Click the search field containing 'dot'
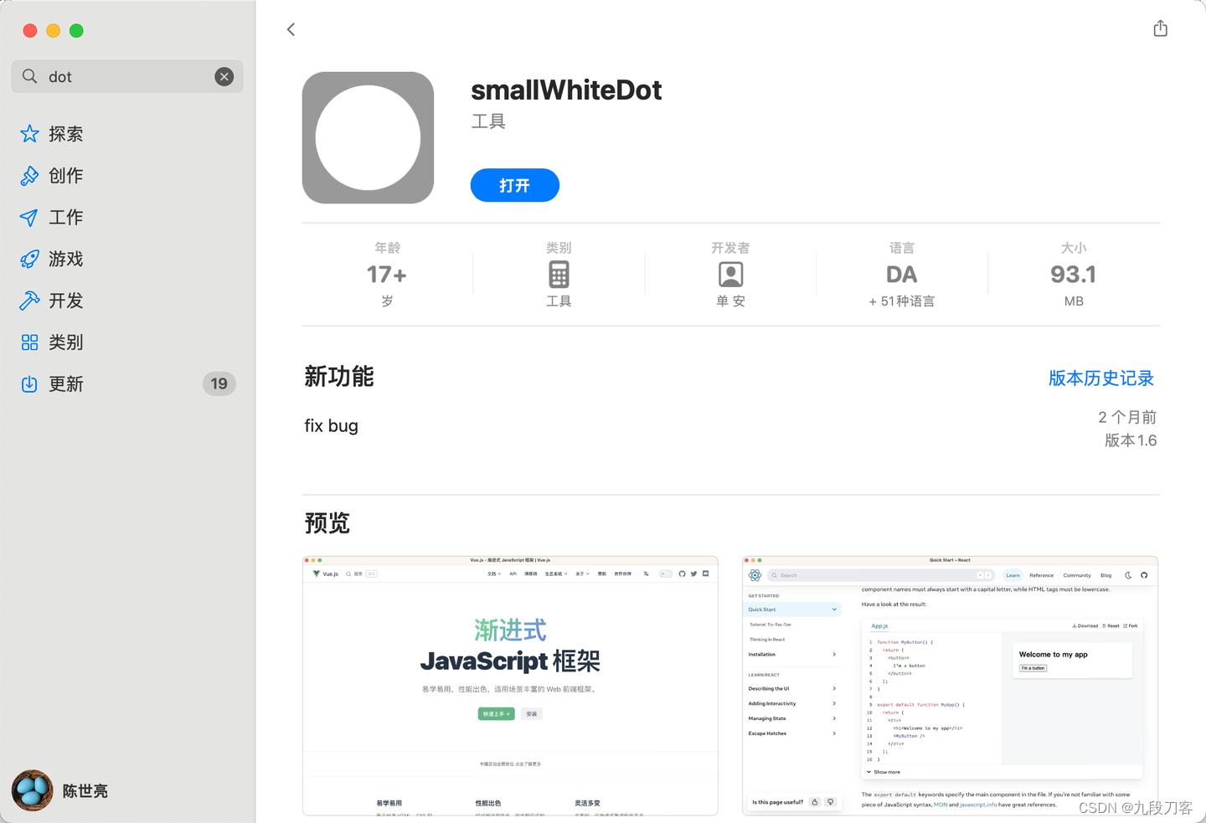1206x823 pixels. click(127, 76)
